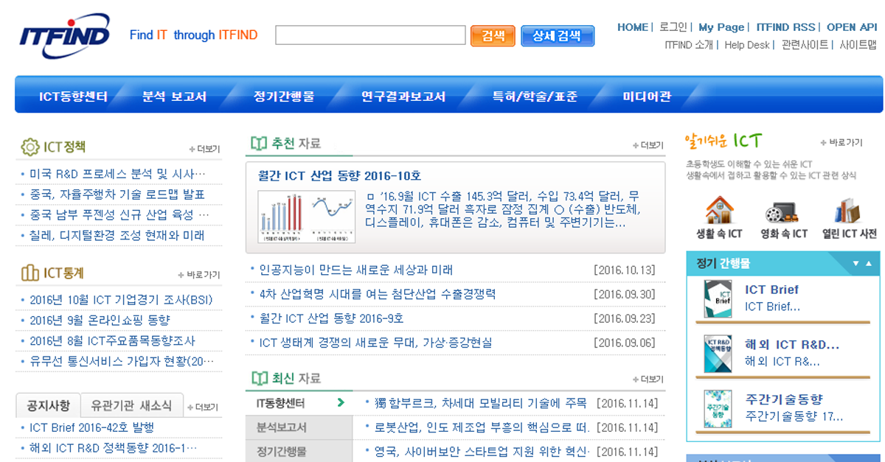885x462 pixels.
Task: Click the ICT 정책 gear icon
Action: click(29, 144)
